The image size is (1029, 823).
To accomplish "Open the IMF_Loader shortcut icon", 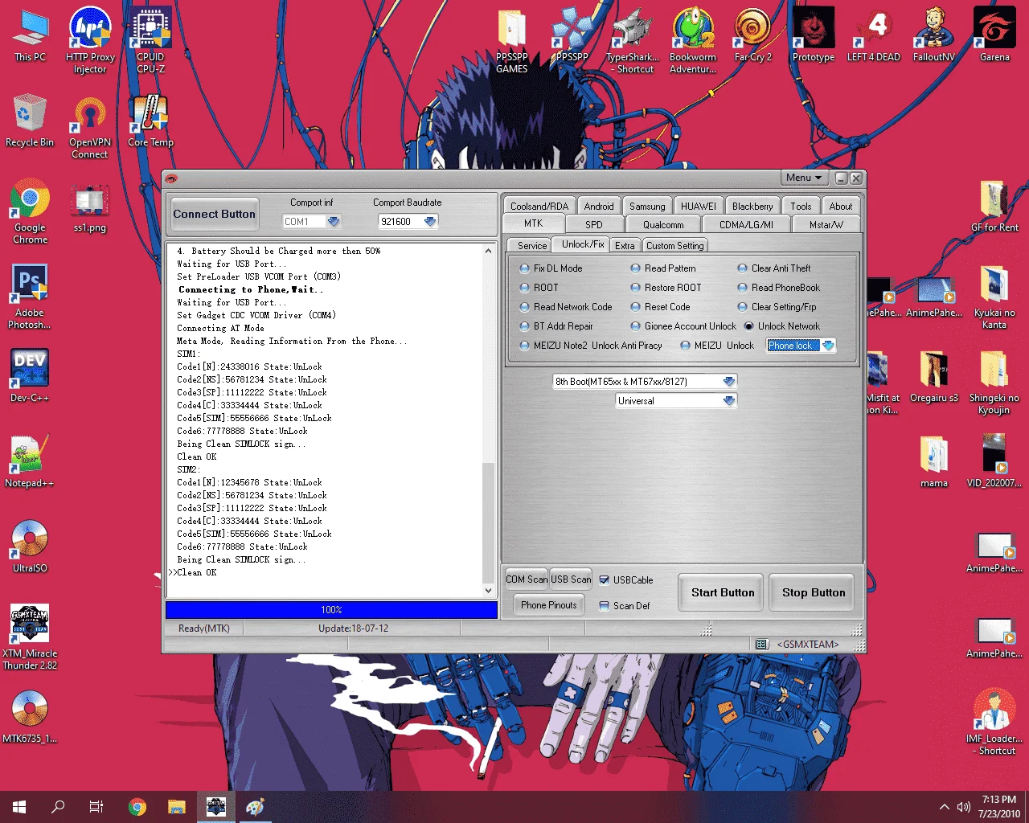I will coord(994,722).
